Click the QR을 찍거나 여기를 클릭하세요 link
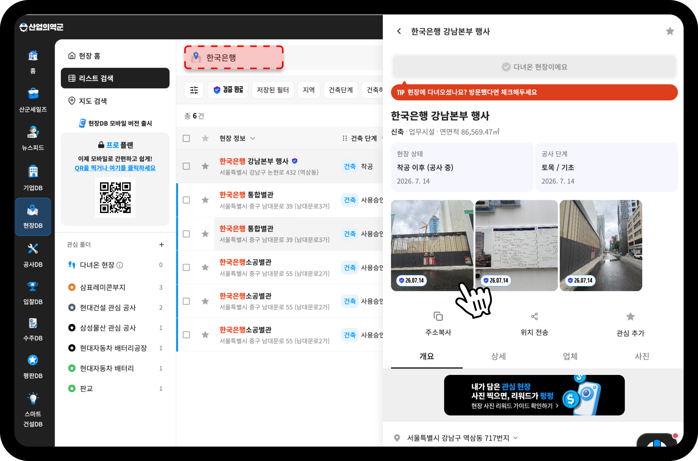Image resolution: width=698 pixels, height=461 pixels. 115,168
